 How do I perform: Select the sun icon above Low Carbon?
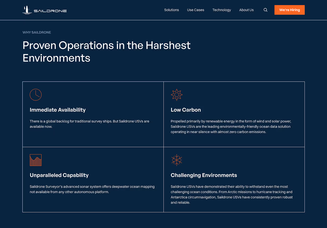177,95
